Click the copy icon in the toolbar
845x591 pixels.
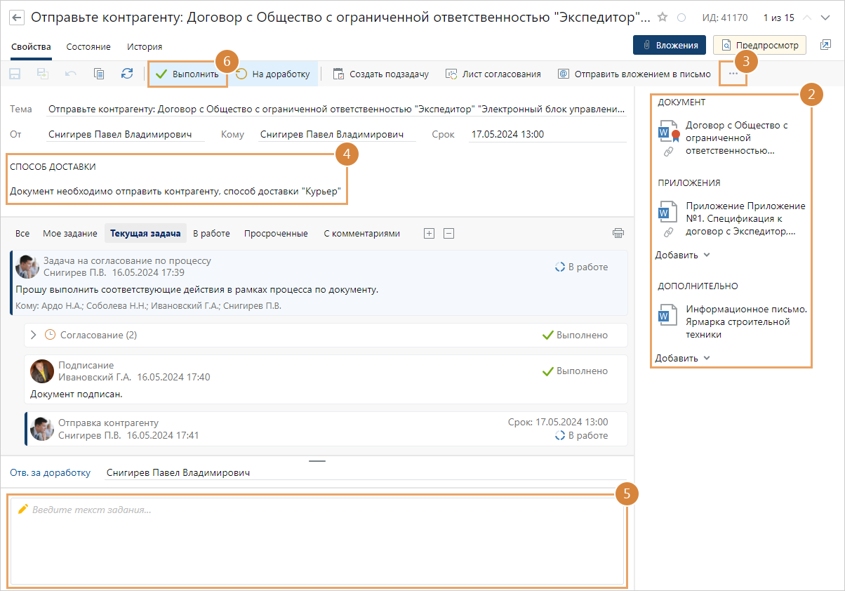click(99, 74)
